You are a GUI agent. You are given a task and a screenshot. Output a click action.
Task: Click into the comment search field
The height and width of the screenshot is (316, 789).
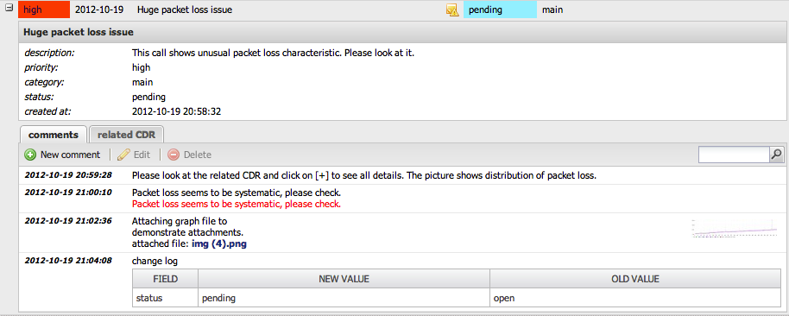click(734, 155)
